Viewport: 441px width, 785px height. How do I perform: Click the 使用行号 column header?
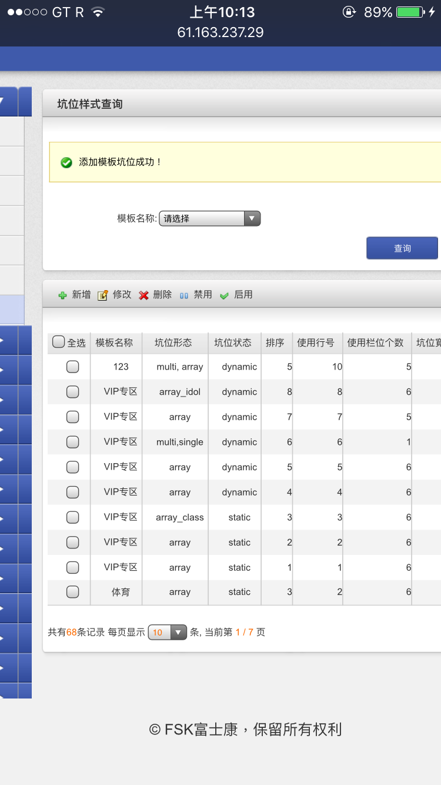(316, 342)
